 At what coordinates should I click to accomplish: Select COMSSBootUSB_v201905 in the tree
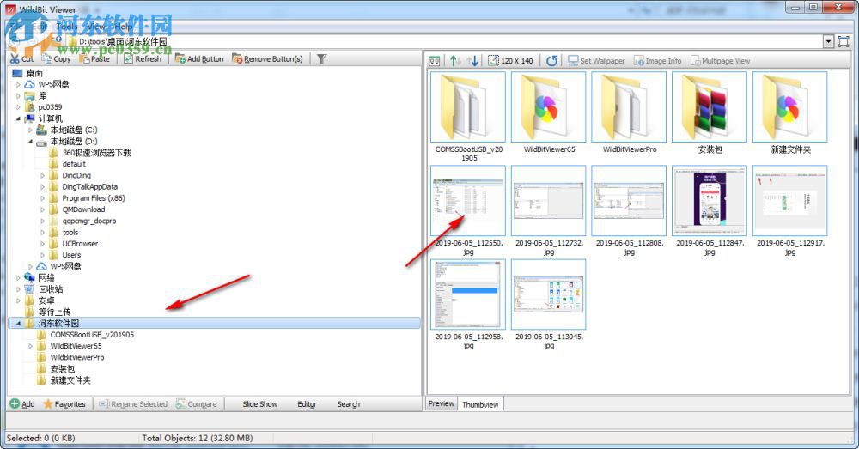(92, 335)
